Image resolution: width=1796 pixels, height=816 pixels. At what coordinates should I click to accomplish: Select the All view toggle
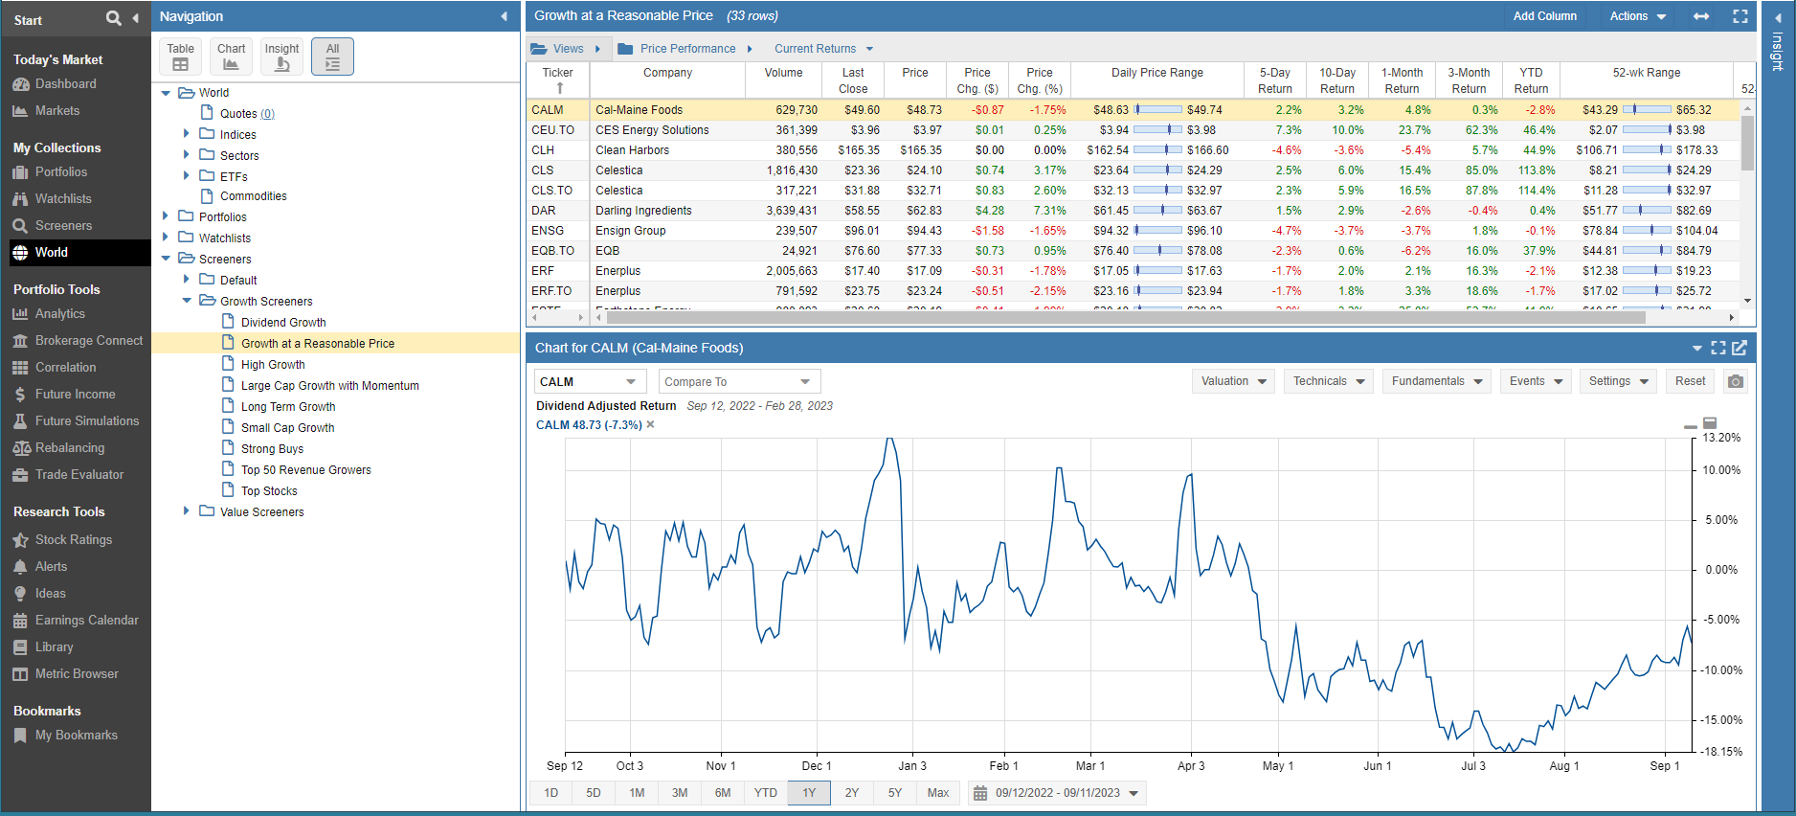332,57
